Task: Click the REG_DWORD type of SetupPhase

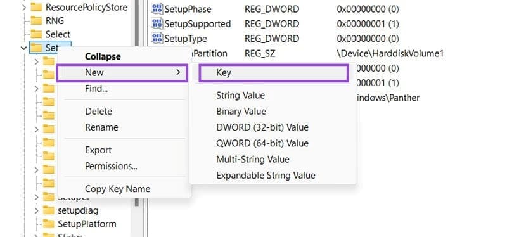Action: tap(272, 9)
